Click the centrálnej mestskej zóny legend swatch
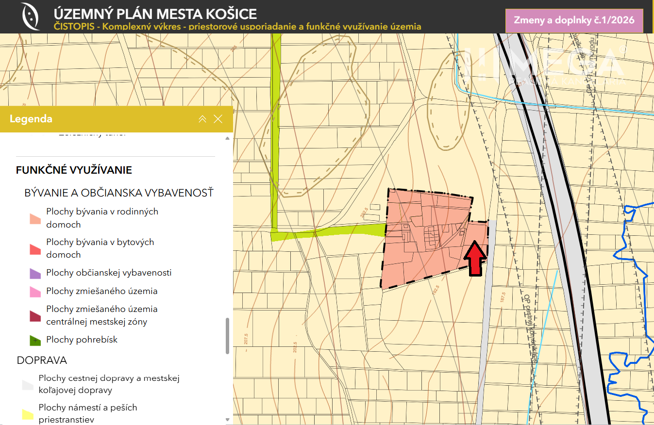The image size is (654, 425). 35,316
